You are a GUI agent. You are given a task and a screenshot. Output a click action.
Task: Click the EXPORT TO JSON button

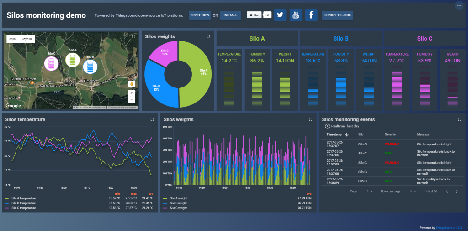point(337,15)
